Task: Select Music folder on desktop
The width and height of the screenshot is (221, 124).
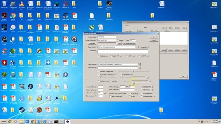Action: tap(39, 16)
